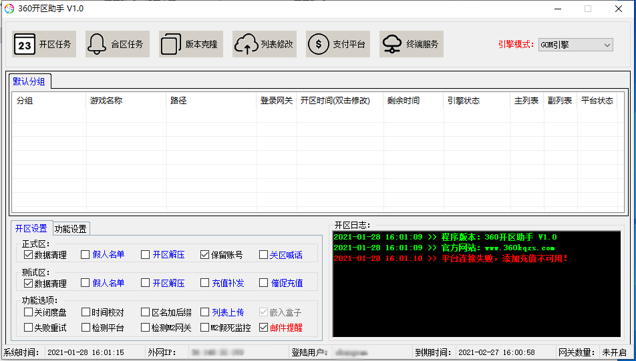
Task: Enable 开区解压 in 正式区
Action: (x=145, y=255)
